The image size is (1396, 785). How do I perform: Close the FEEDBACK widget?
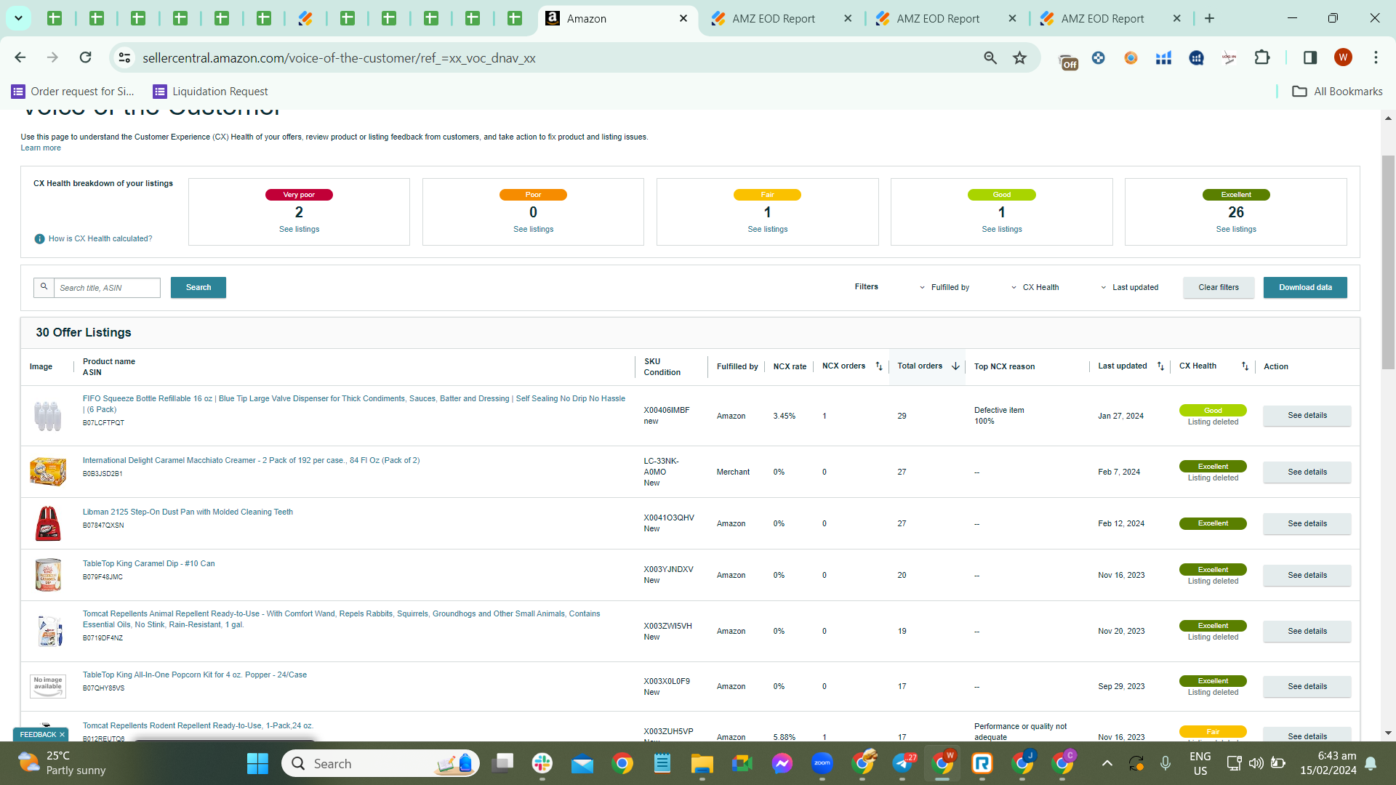pyautogui.click(x=63, y=735)
